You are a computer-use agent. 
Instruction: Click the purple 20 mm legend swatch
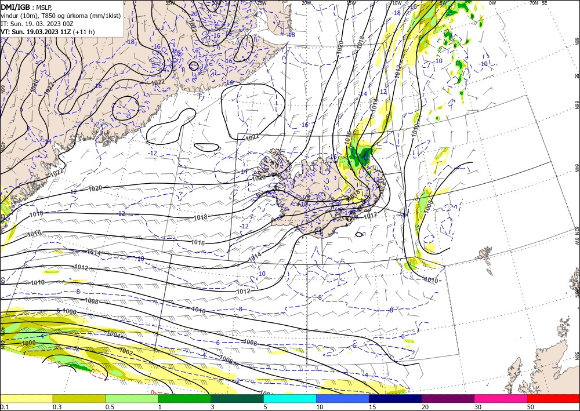point(448,398)
